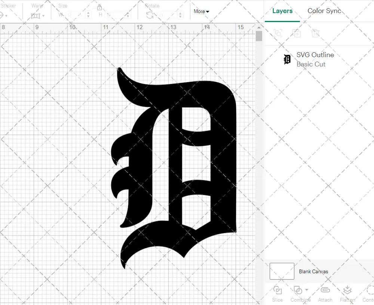Viewport: 374px width, 305px height.
Task: Click the Contour tool icon
Action: click(x=370, y=290)
